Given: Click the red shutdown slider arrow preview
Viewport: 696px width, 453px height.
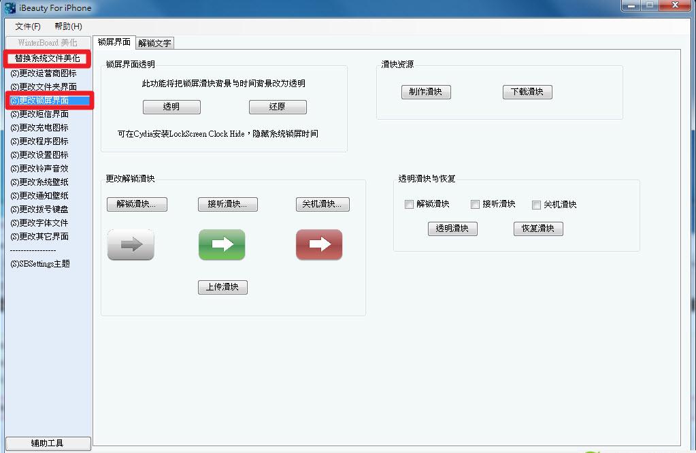Looking at the screenshot, I should click(318, 246).
